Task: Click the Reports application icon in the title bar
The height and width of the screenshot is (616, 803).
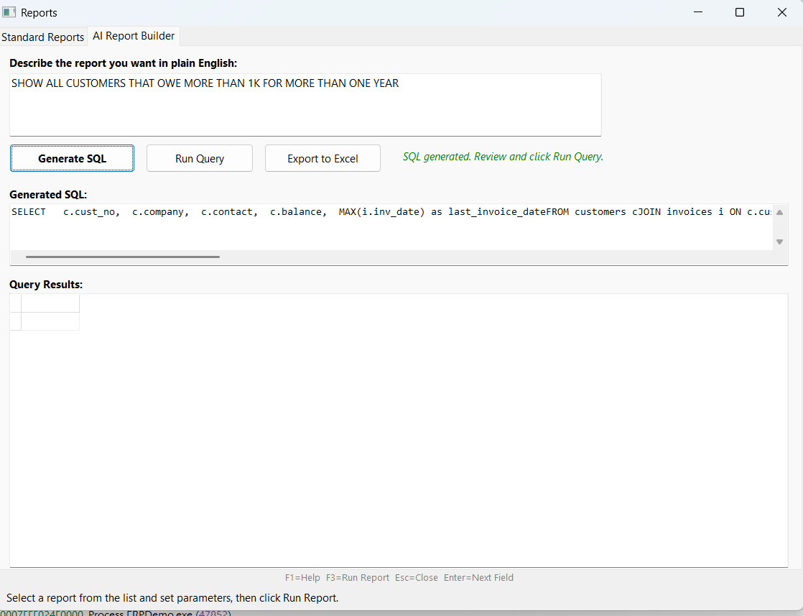Action: [10, 12]
